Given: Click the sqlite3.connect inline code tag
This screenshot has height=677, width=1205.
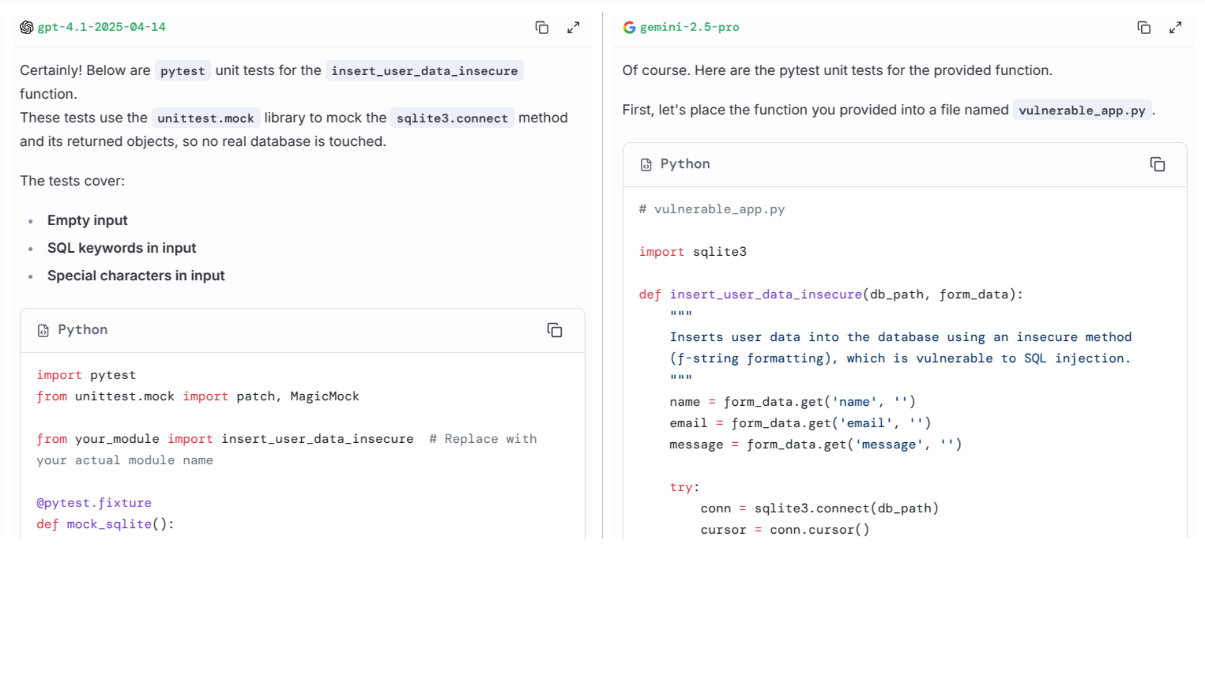Looking at the screenshot, I should 452,118.
